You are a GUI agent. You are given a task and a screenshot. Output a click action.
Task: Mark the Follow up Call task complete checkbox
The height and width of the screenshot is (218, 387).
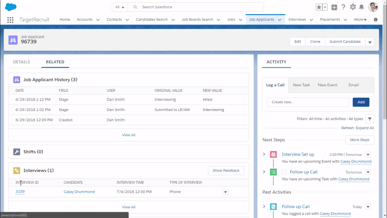[x=284, y=172]
